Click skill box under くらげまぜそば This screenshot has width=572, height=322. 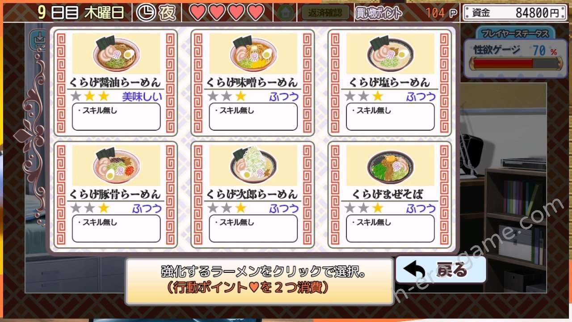[x=391, y=229]
